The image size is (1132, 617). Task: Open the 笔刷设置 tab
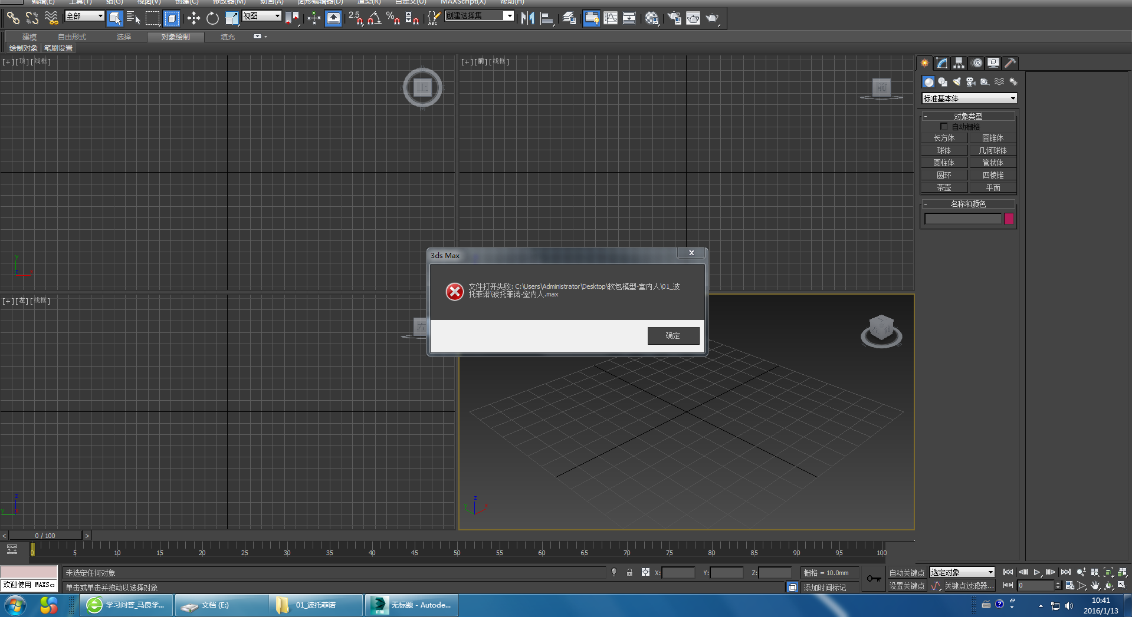pyautogui.click(x=58, y=48)
